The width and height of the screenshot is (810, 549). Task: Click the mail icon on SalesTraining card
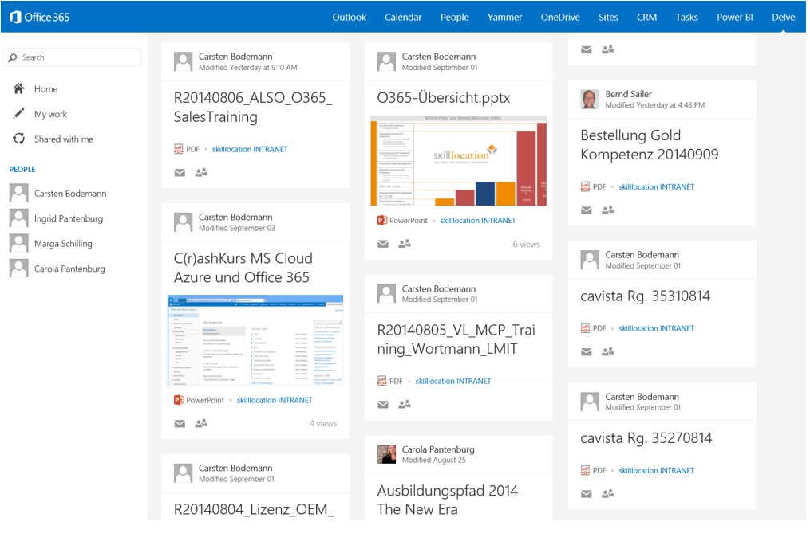click(180, 172)
